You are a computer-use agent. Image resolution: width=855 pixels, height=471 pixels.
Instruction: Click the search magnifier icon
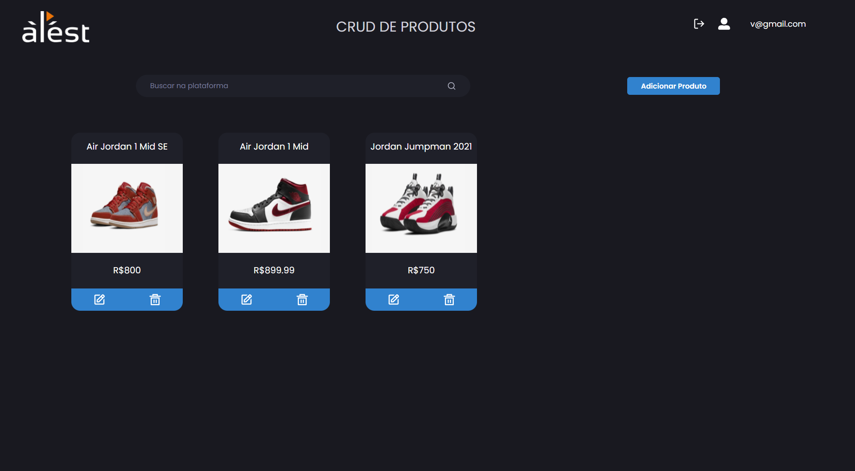[452, 86]
